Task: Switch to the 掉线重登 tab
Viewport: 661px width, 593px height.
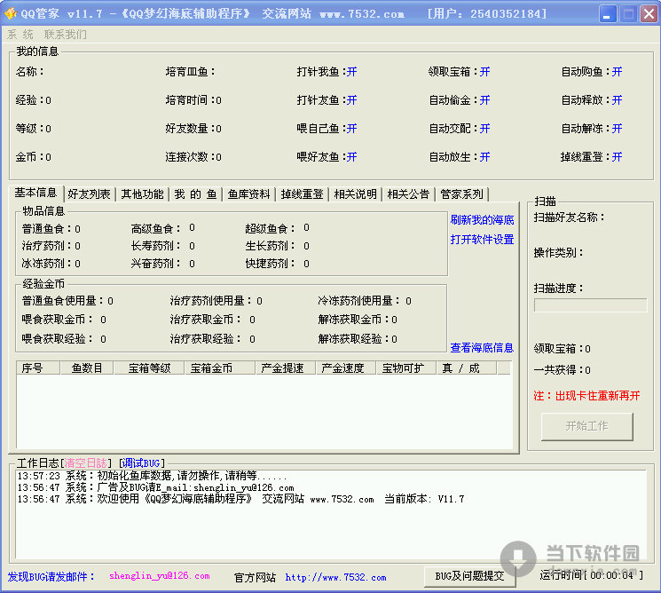Action: (x=302, y=194)
